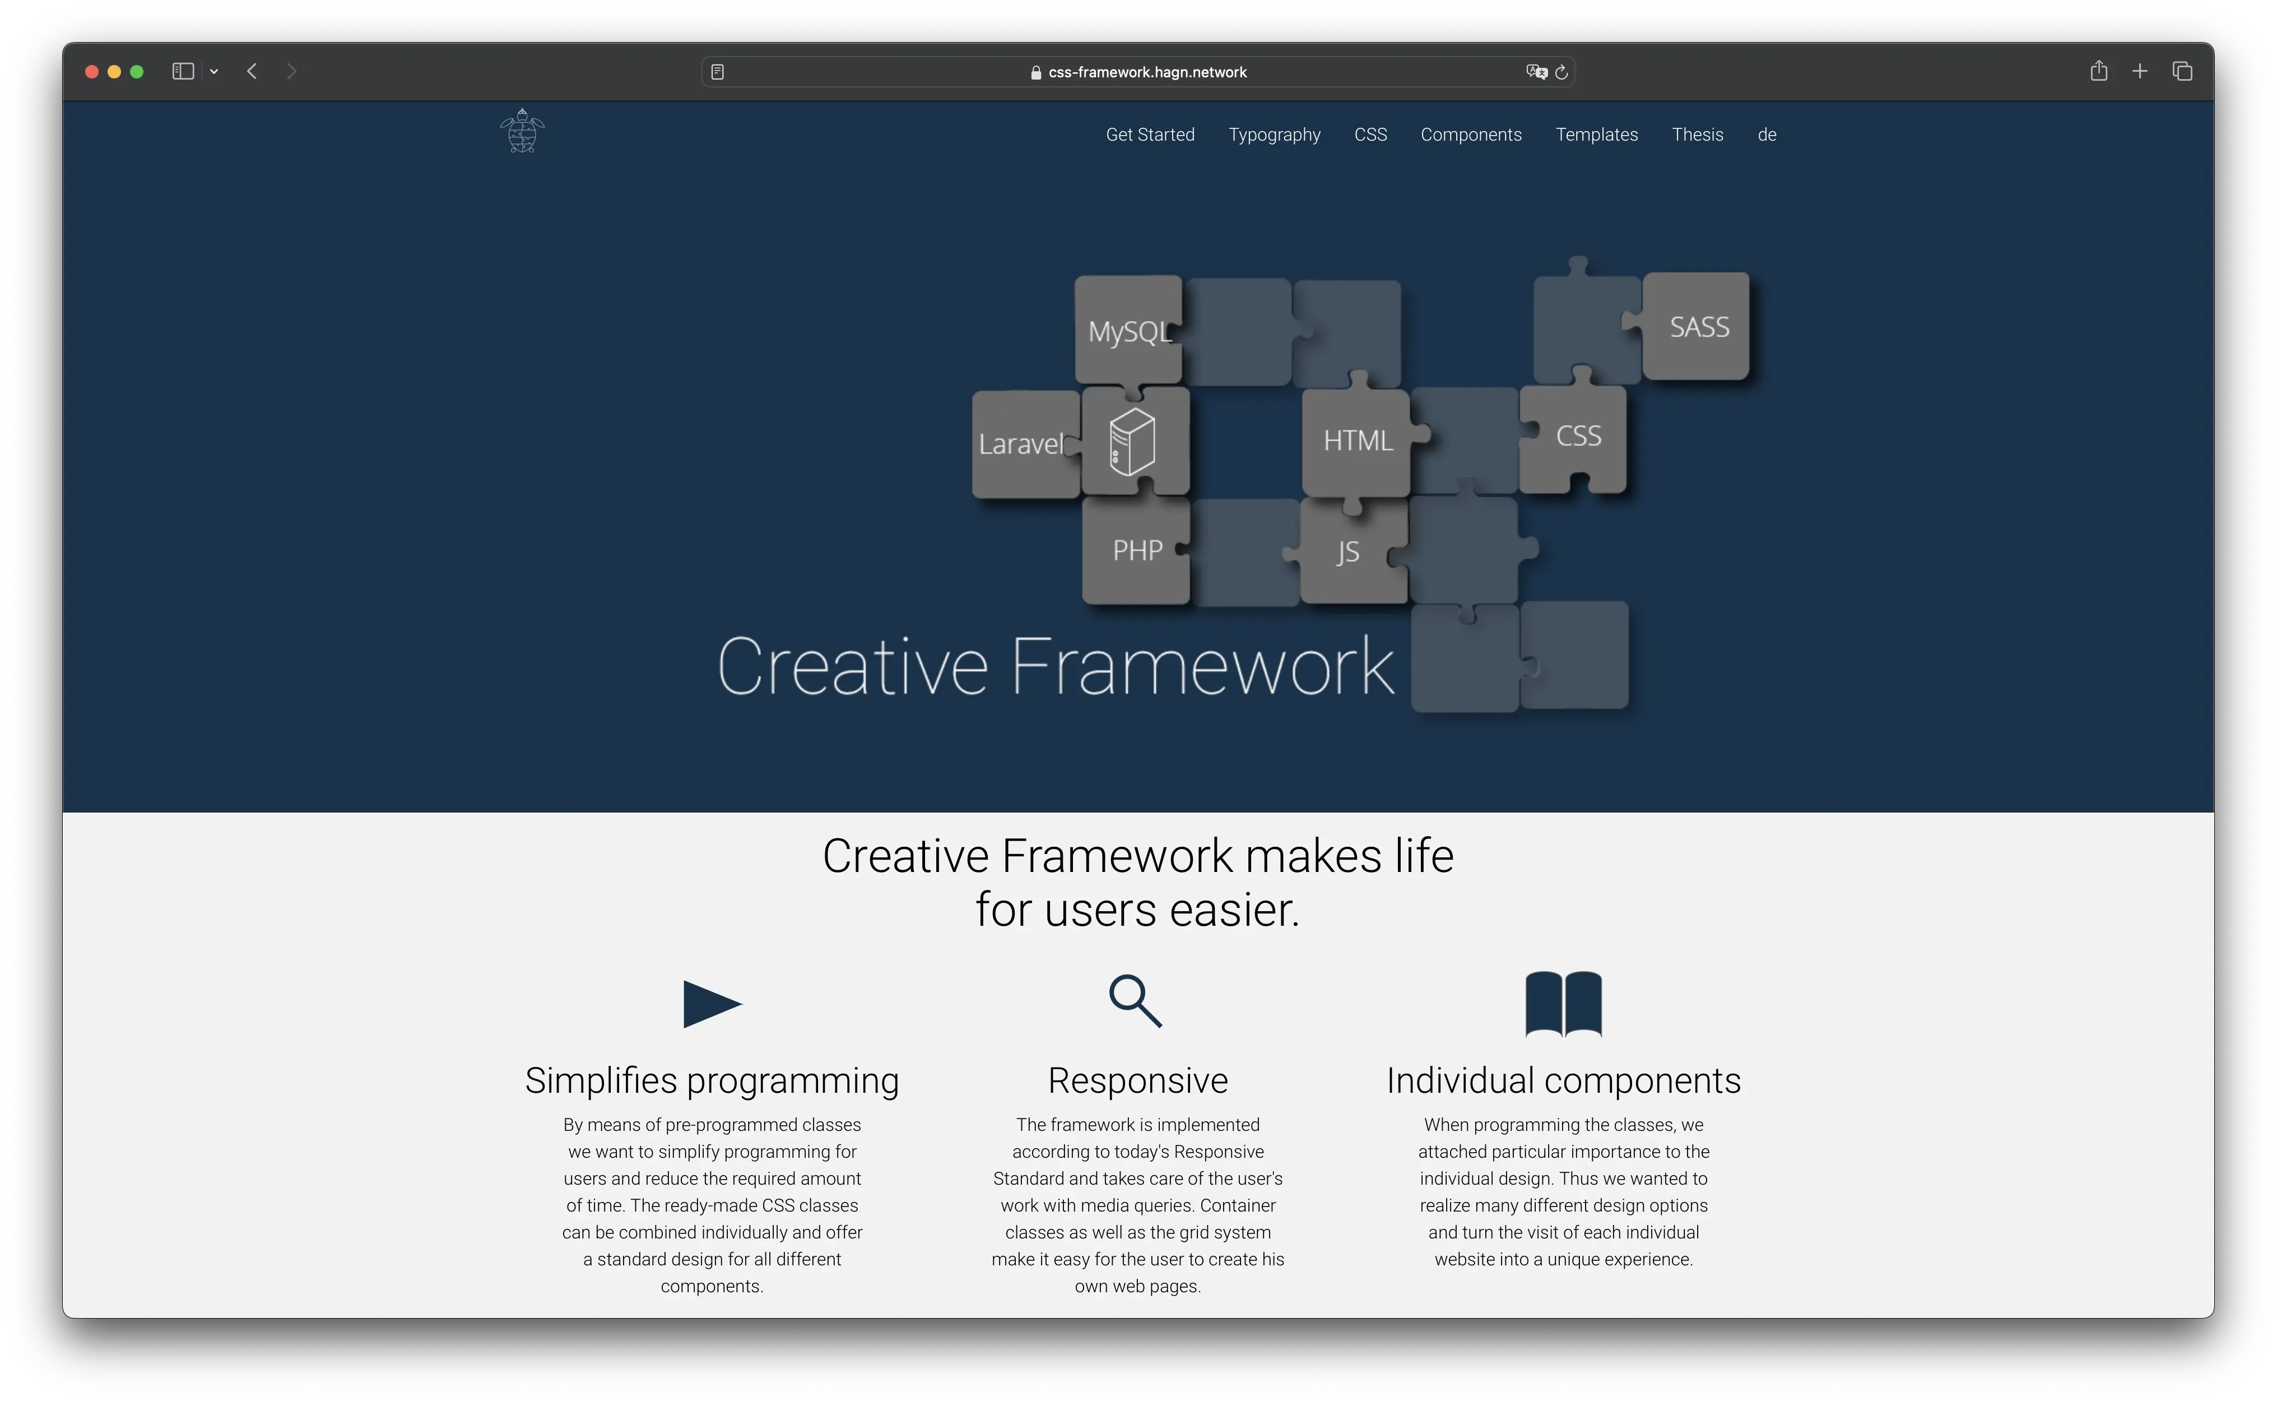Click the turtle logo in the site header
The image size is (2277, 1401).
click(522, 131)
